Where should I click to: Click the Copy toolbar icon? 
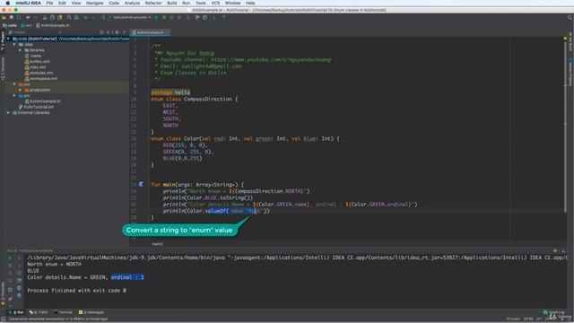point(52,17)
